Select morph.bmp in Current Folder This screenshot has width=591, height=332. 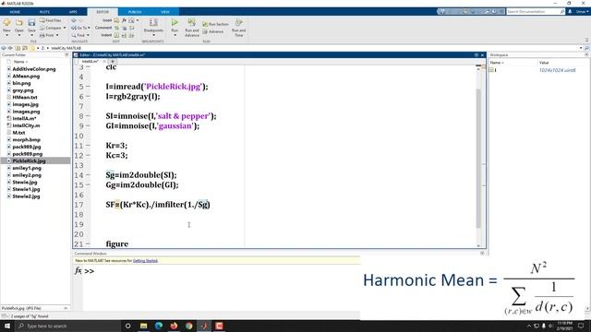tap(26, 139)
